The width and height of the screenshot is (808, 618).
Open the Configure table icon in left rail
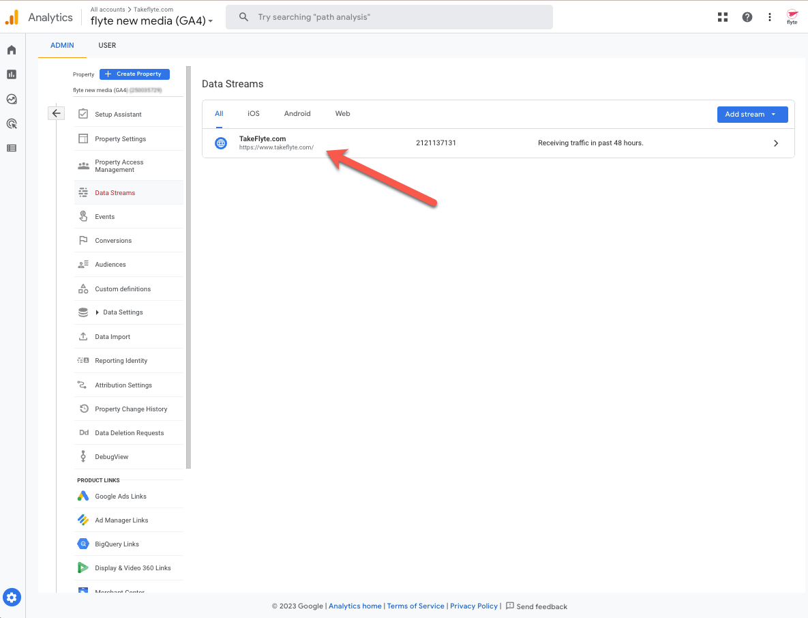[x=12, y=148]
